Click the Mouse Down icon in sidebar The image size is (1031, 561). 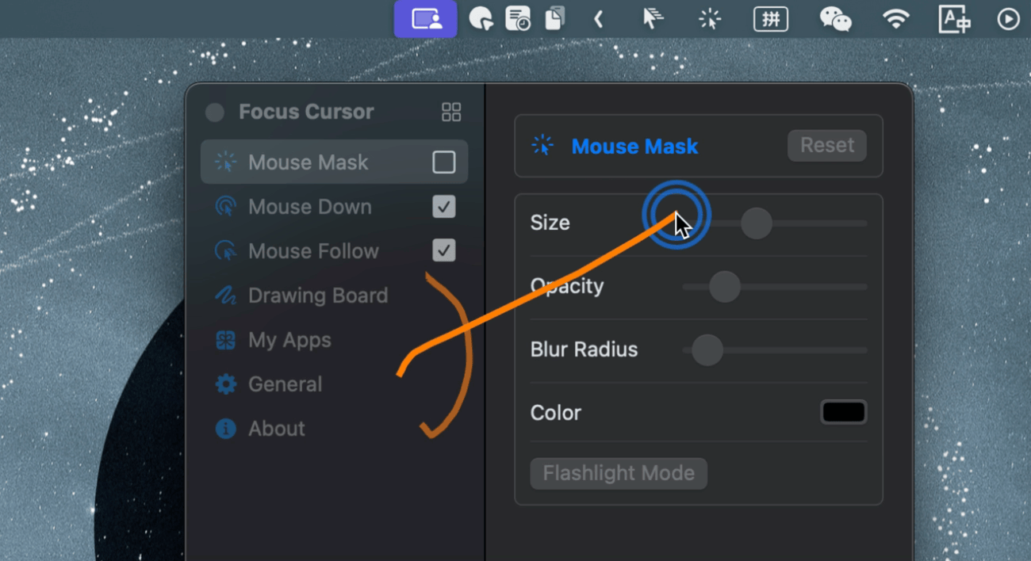(226, 207)
